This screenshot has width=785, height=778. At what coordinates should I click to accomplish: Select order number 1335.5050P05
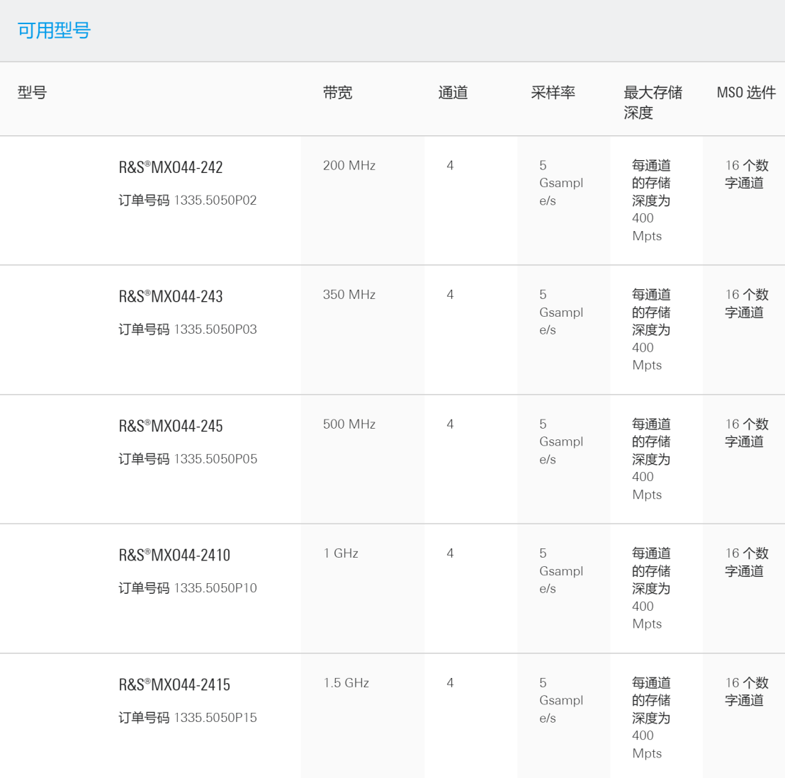[215, 459]
